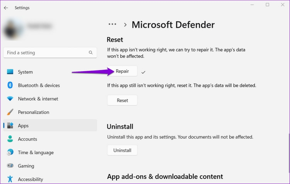This screenshot has width=290, height=184.
Task: Go to Gaming settings
Action: click(x=50, y=166)
